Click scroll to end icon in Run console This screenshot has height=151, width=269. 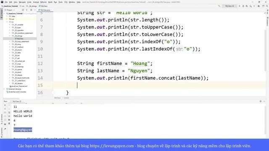pos(9,116)
